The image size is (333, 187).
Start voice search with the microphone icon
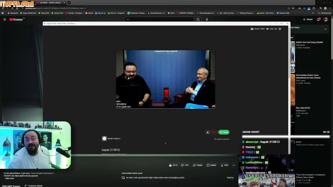207,19
